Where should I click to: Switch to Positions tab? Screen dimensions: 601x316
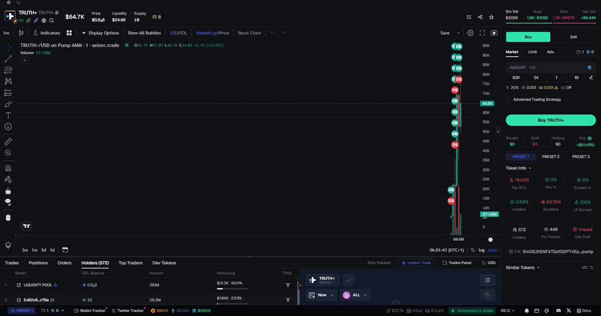[38, 263]
